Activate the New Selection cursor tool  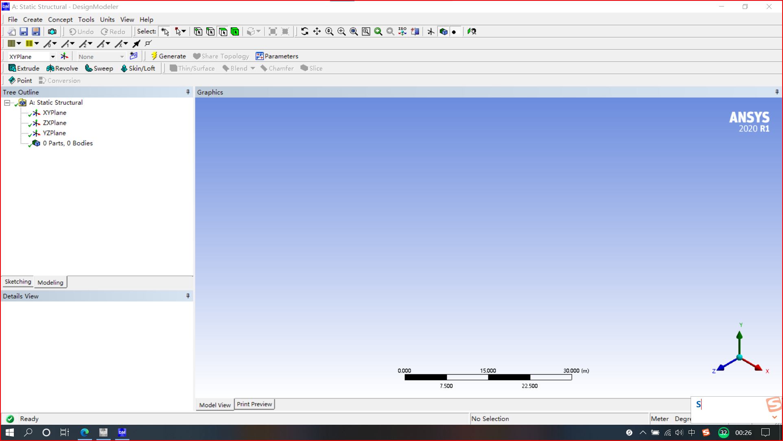(x=165, y=31)
